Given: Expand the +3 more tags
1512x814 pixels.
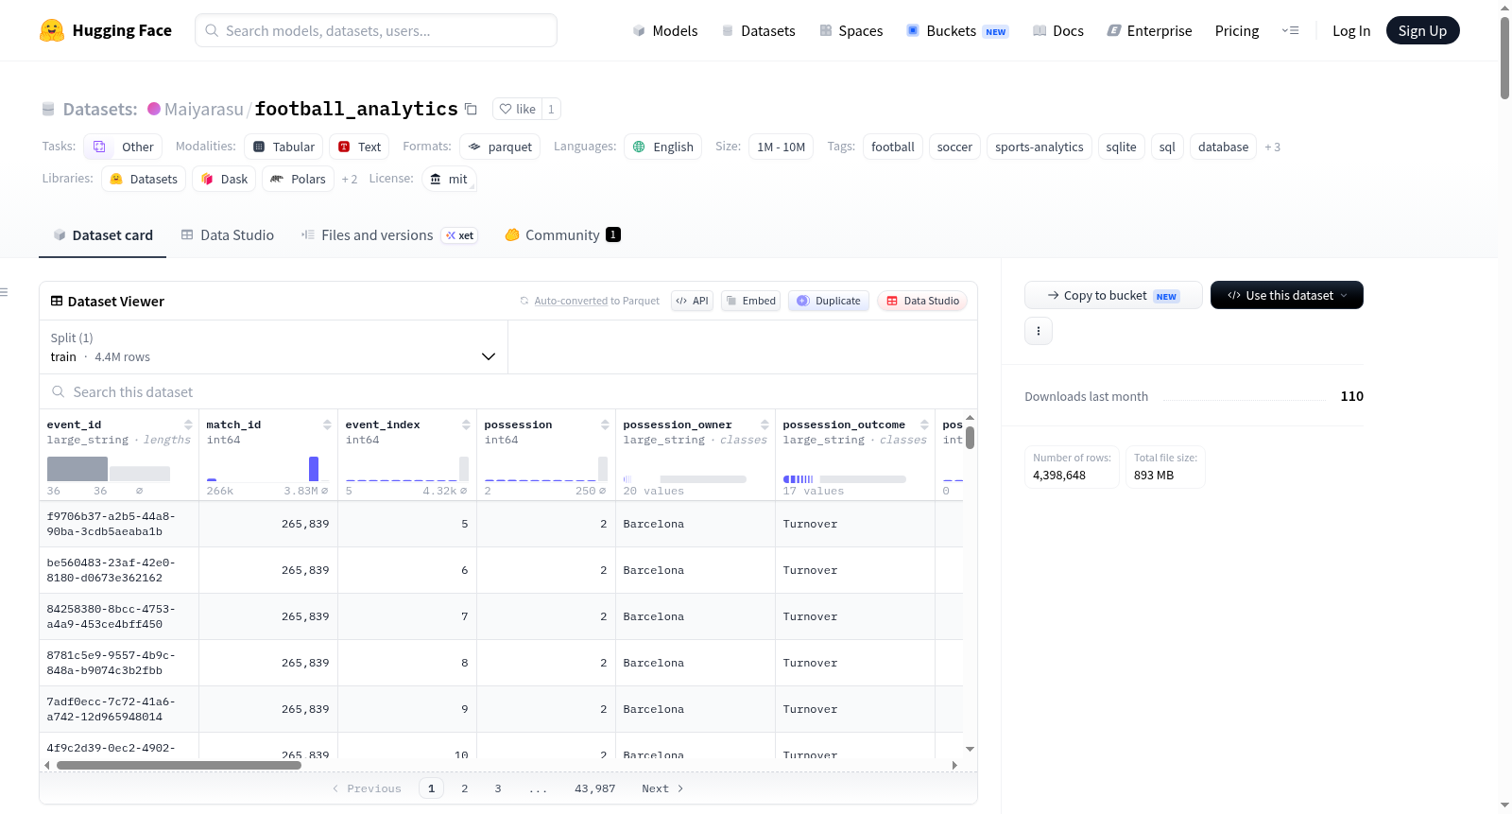Looking at the screenshot, I should pyautogui.click(x=1272, y=147).
